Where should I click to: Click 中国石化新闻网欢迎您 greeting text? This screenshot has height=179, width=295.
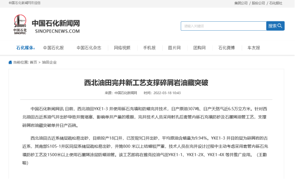point(25,3)
